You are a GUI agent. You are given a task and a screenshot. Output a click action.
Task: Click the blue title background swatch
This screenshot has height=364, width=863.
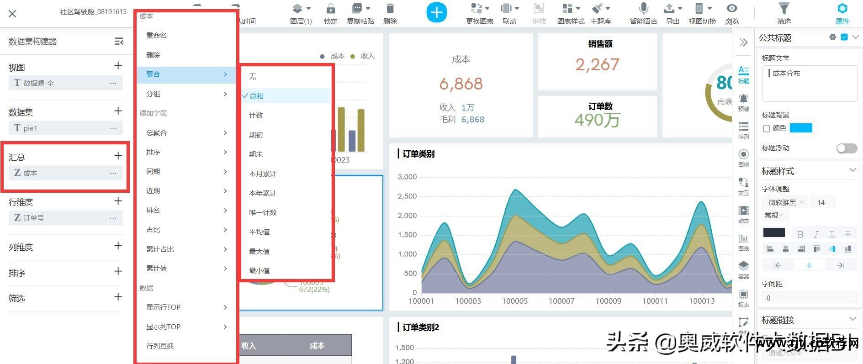pos(801,128)
